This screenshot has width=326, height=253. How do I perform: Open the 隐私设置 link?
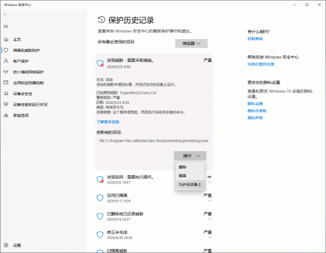click(255, 104)
